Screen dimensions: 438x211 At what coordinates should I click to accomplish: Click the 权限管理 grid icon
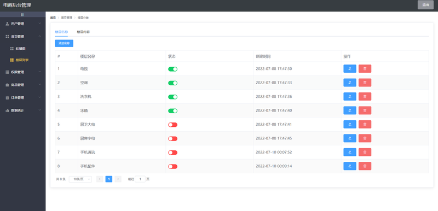click(x=7, y=72)
